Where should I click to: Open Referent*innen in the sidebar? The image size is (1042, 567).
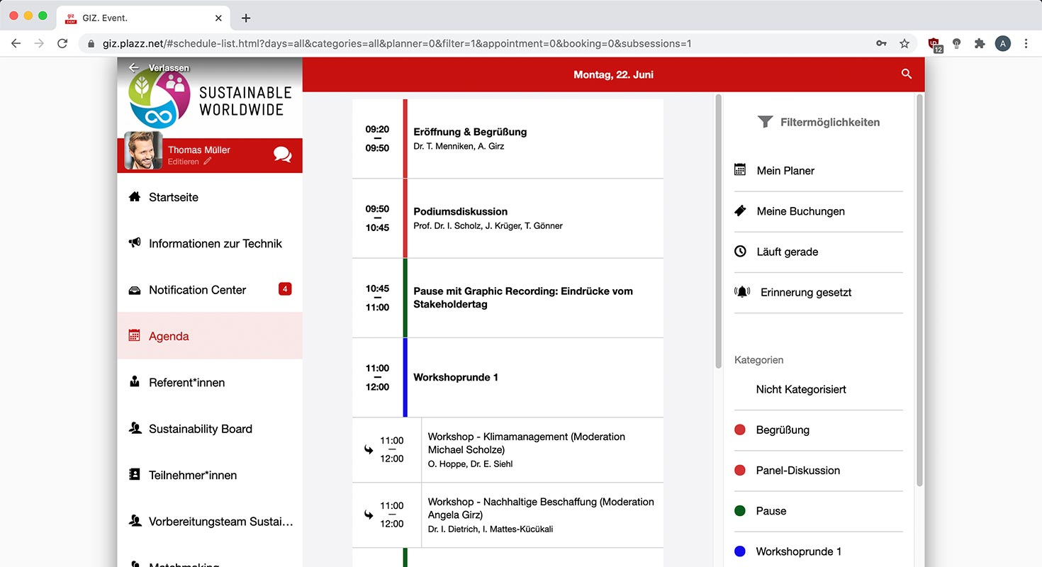(210, 382)
